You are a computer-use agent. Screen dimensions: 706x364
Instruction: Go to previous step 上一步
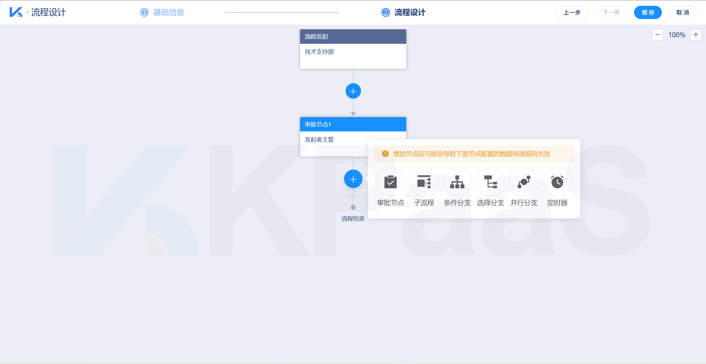pyautogui.click(x=572, y=12)
